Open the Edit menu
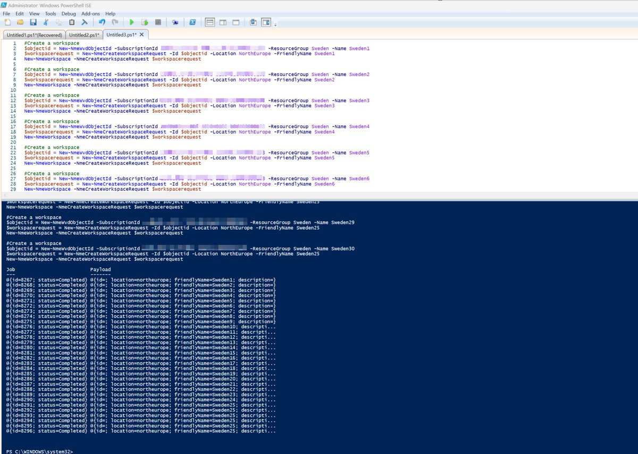Viewport: 638px width, 454px height. (20, 13)
